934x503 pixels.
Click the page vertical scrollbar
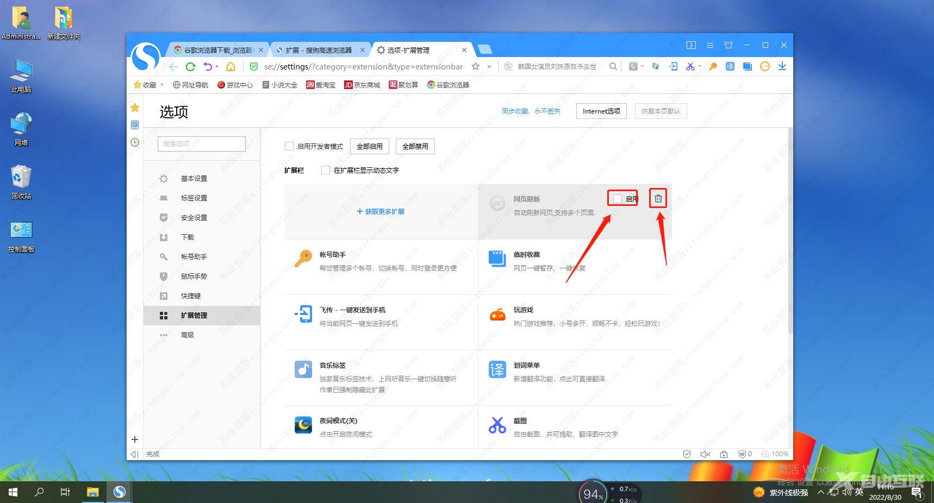(790, 231)
